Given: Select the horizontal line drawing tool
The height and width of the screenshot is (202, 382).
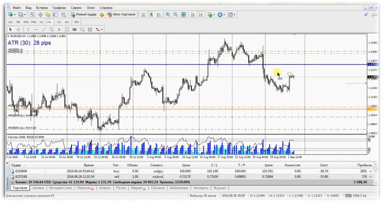Looking at the screenshot, I should 36,29.
